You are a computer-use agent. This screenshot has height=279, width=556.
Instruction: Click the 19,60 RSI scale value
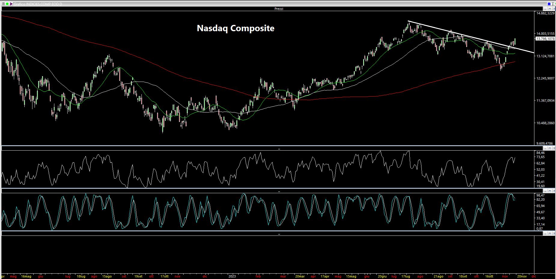540,186
